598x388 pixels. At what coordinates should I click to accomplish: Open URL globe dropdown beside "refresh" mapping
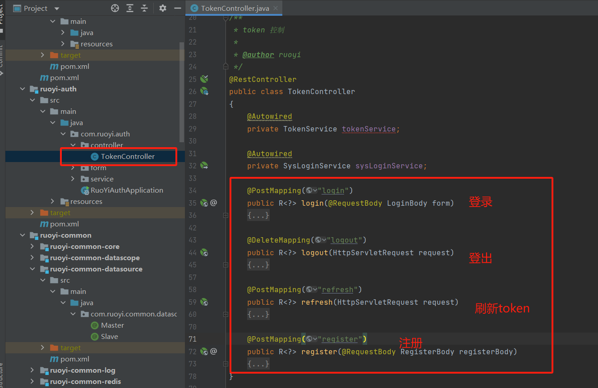(x=311, y=290)
